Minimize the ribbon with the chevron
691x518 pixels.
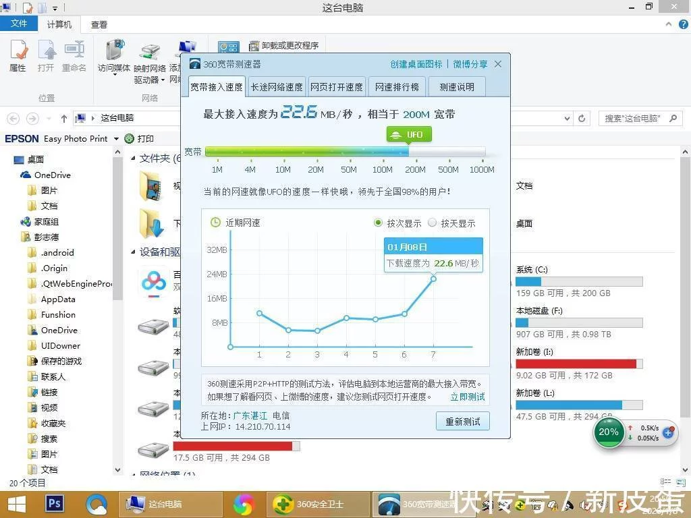(x=669, y=25)
